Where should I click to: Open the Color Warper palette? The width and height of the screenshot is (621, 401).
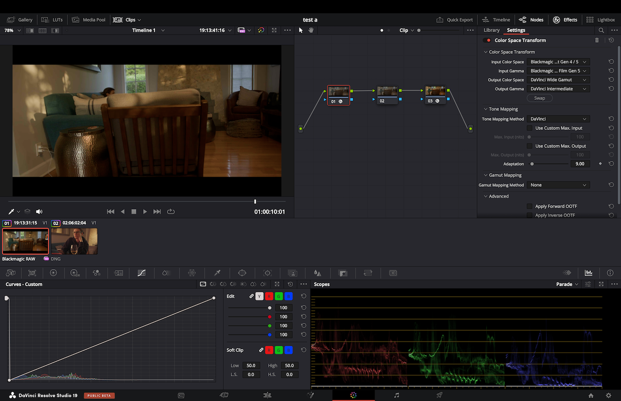tap(192, 273)
